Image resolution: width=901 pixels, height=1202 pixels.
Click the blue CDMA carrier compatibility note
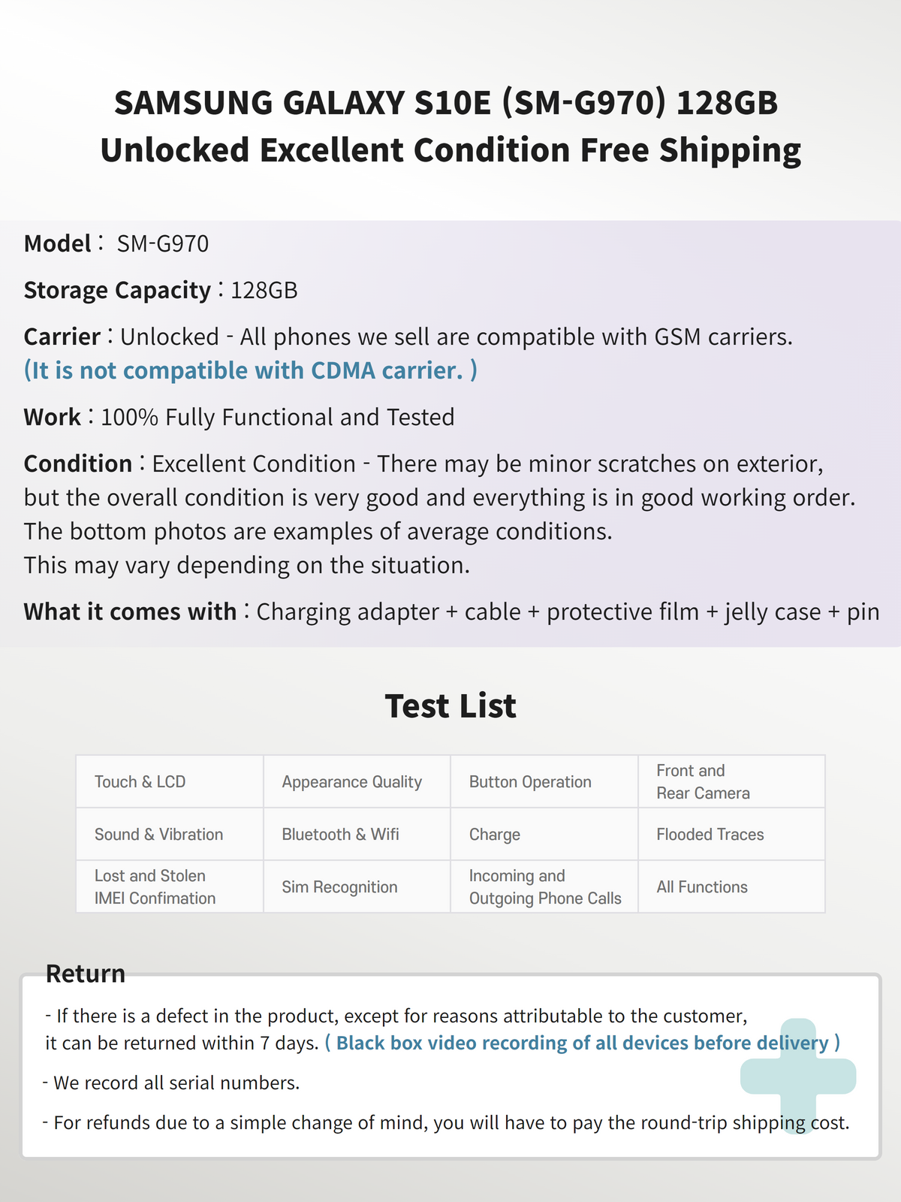coord(250,370)
